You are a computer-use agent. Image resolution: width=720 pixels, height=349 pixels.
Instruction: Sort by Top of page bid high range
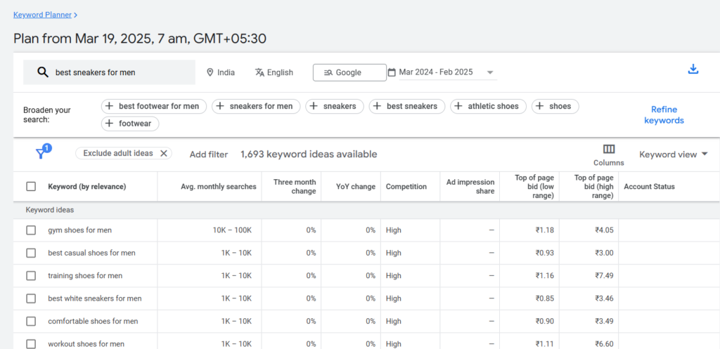point(593,187)
